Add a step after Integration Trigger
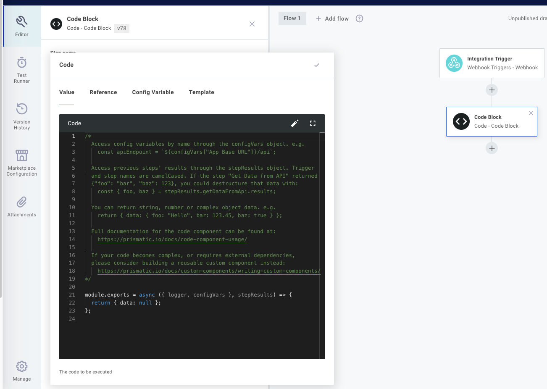Screen dimensions: 547x389 point(492,90)
